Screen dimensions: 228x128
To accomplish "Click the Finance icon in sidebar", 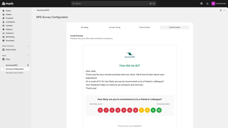I will [3, 29].
